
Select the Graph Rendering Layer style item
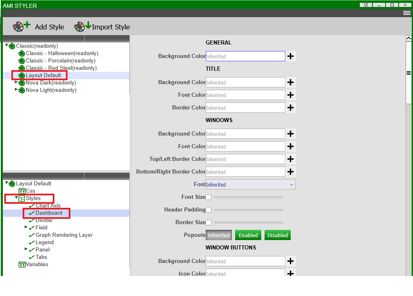[x=64, y=235]
